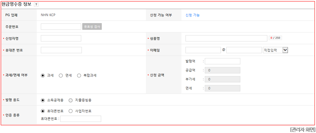Choose the 사업자번호 authentication option
Viewport: 316px width, 133px height.
(x=71, y=111)
